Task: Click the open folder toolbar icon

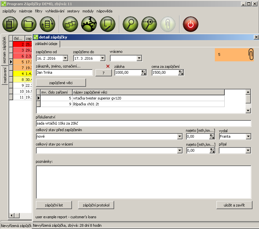Action: pyautogui.click(x=29, y=24)
